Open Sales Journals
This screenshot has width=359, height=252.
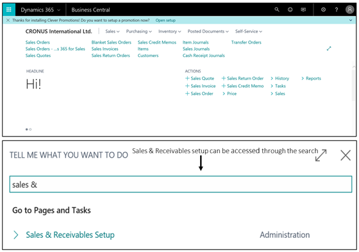(196, 49)
